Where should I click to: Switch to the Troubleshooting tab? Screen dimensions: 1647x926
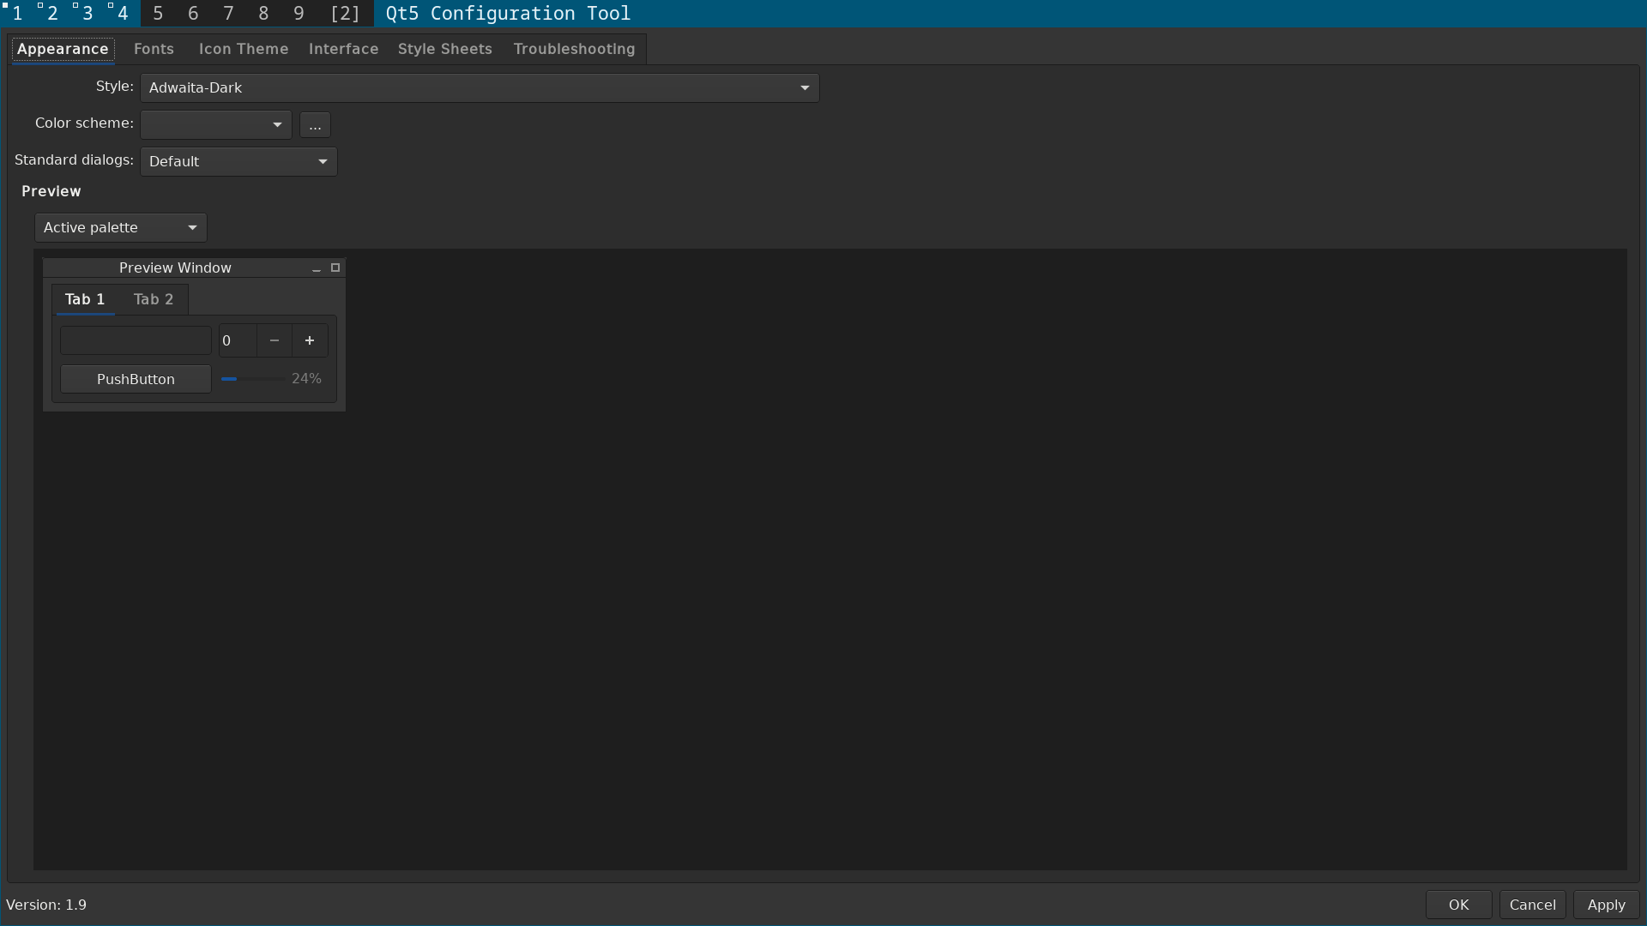574,49
